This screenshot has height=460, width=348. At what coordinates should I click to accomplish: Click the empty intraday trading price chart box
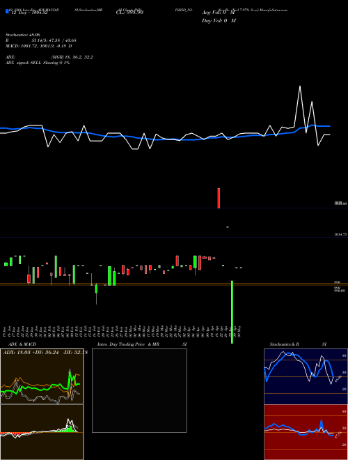point(139,390)
